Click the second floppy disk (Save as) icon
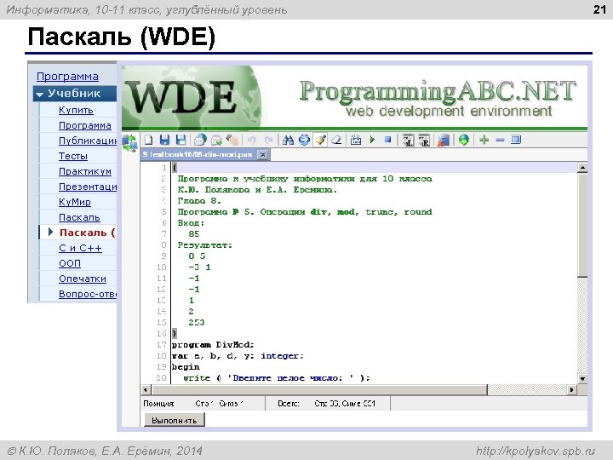613x460 pixels. [x=180, y=140]
